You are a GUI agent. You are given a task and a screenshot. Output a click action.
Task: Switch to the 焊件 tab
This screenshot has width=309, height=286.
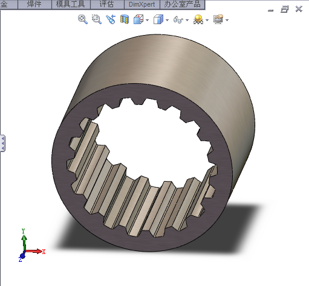tap(34, 4)
